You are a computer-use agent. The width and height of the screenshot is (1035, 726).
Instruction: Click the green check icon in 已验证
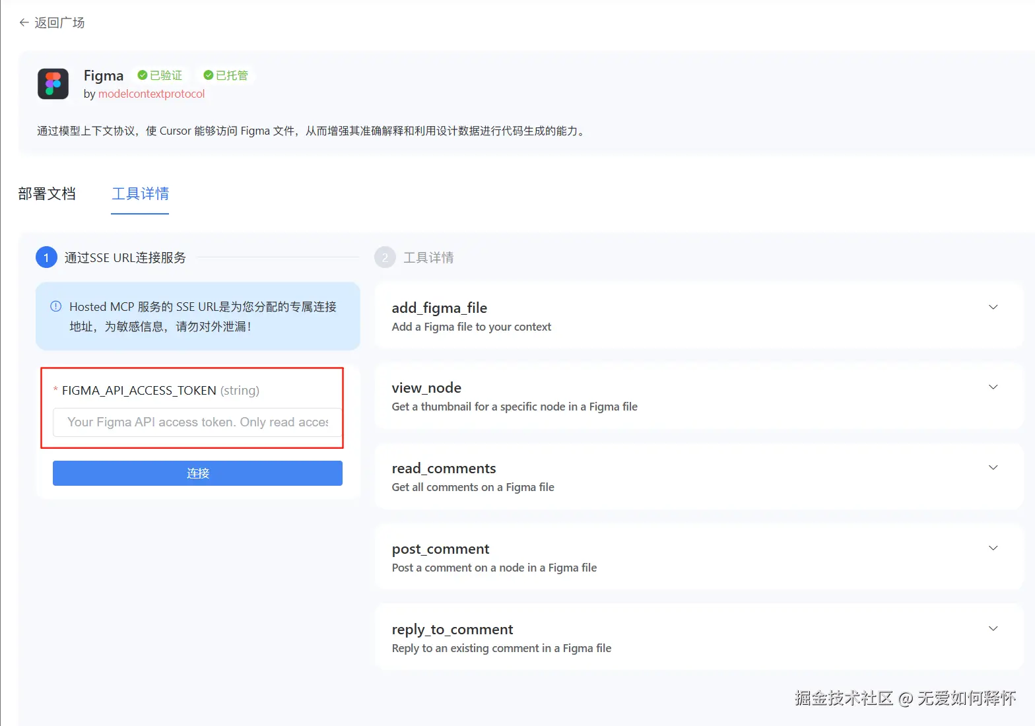142,75
